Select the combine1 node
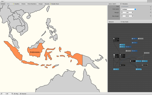 116,69
